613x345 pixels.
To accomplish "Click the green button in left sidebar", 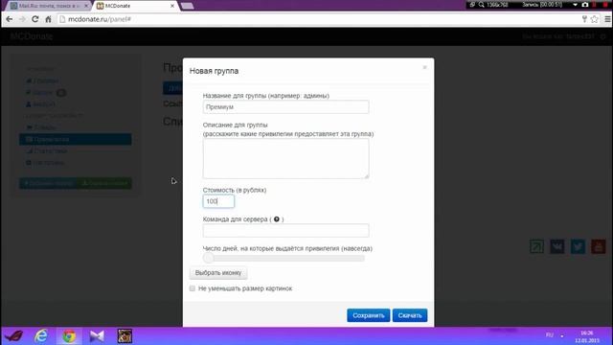I will point(104,183).
